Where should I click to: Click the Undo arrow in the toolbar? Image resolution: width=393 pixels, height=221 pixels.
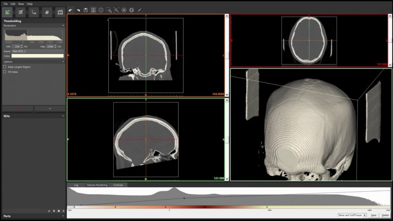pyautogui.click(x=71, y=10)
